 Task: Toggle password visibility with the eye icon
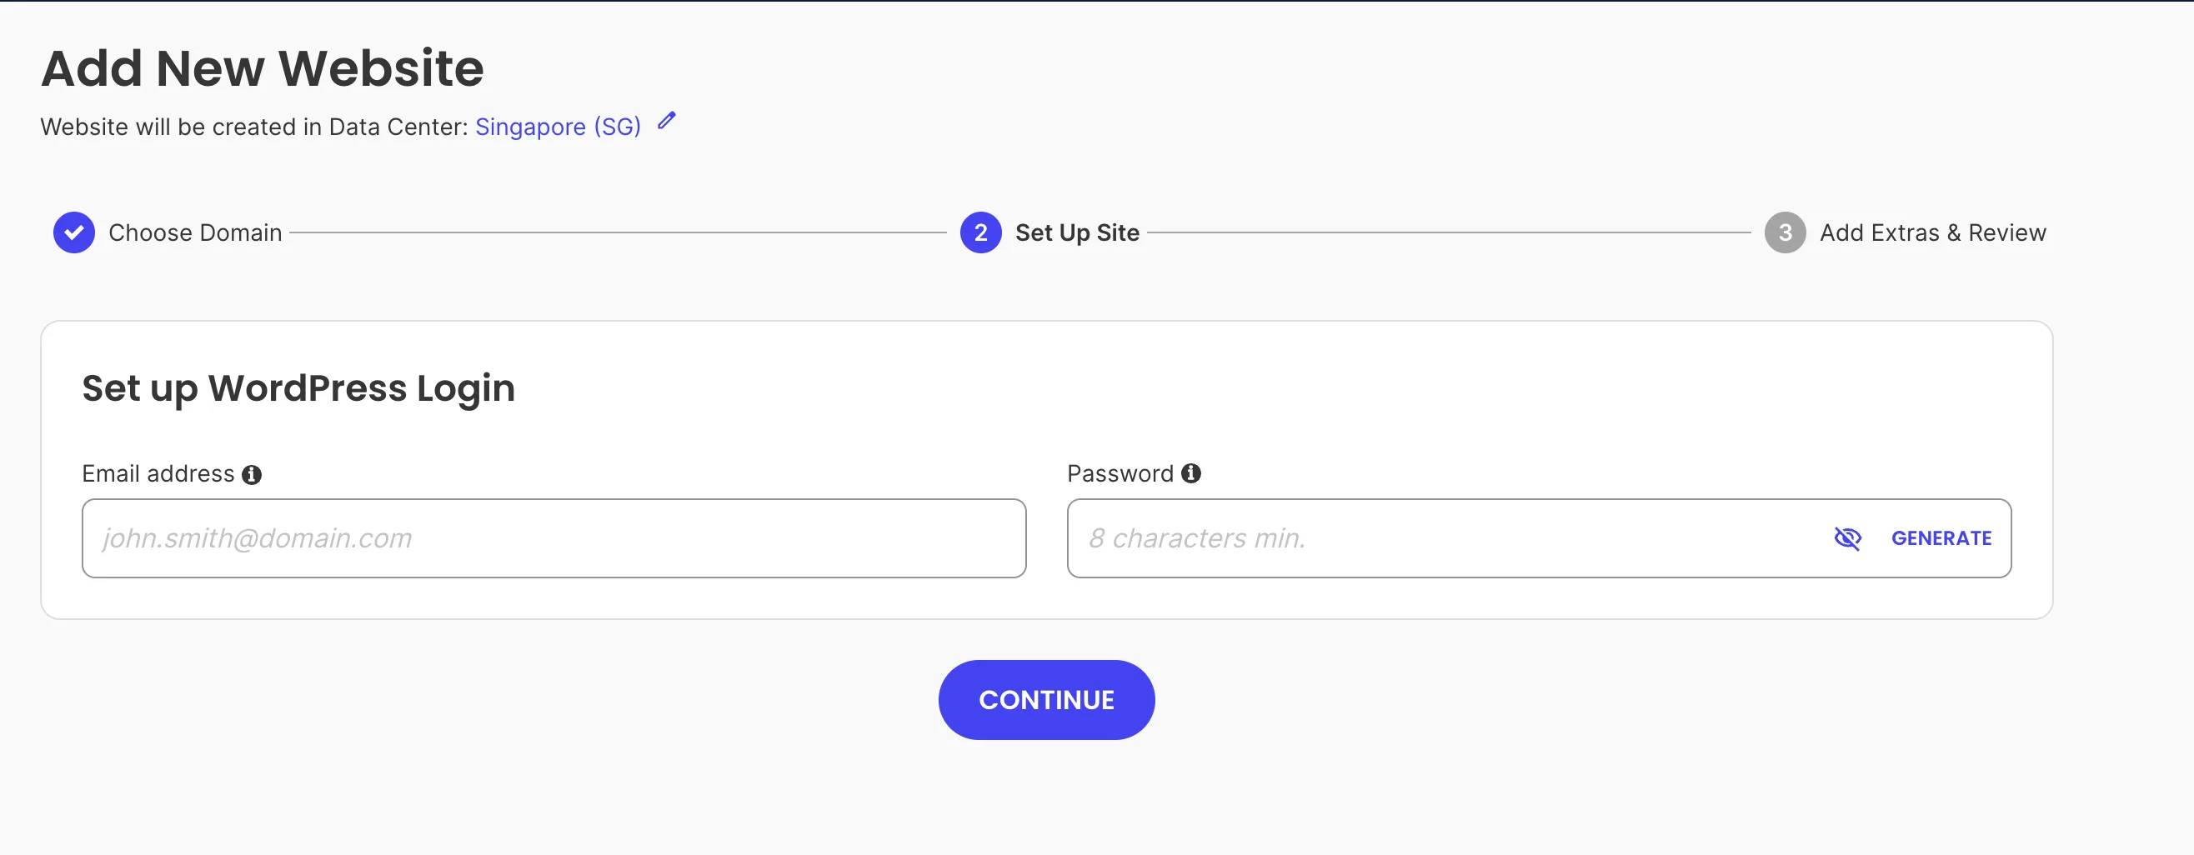pyautogui.click(x=1846, y=538)
